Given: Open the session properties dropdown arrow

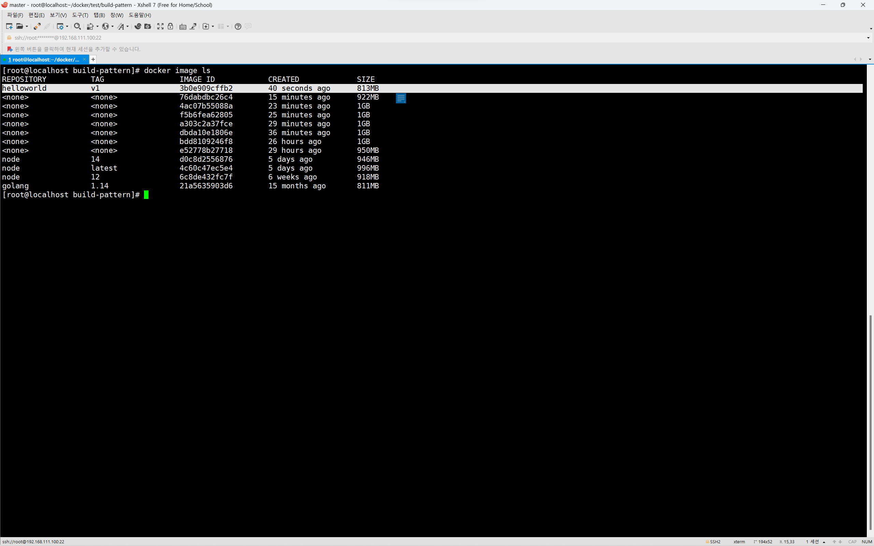Looking at the screenshot, I should [x=67, y=26].
